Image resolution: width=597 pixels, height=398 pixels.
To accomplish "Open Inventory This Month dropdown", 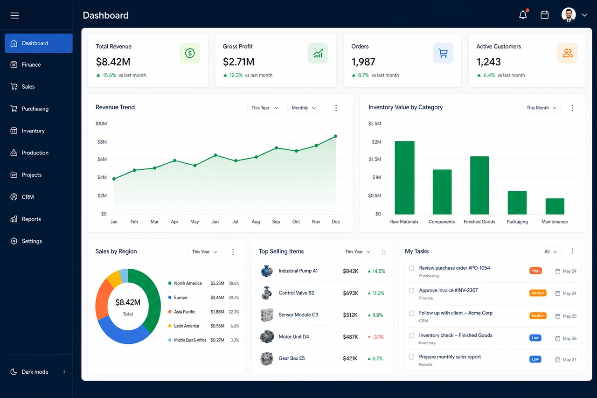I will click(541, 108).
